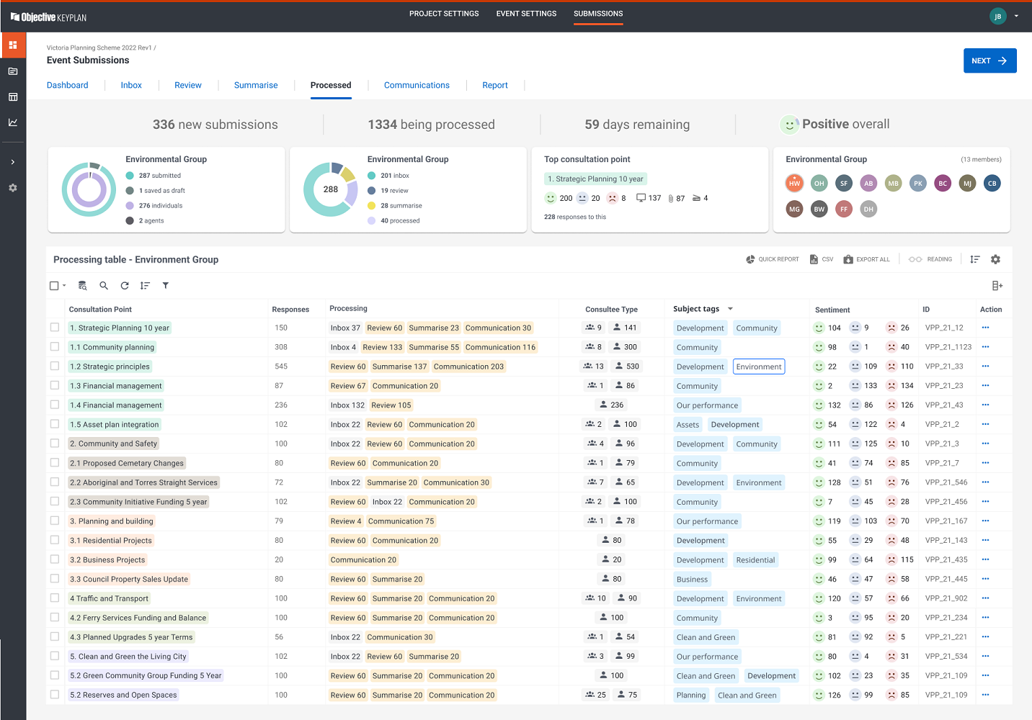Click the refresh icon in table toolbar

125,286
